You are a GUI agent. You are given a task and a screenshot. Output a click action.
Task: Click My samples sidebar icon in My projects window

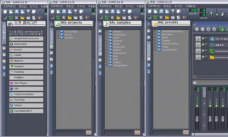coord(52,53)
